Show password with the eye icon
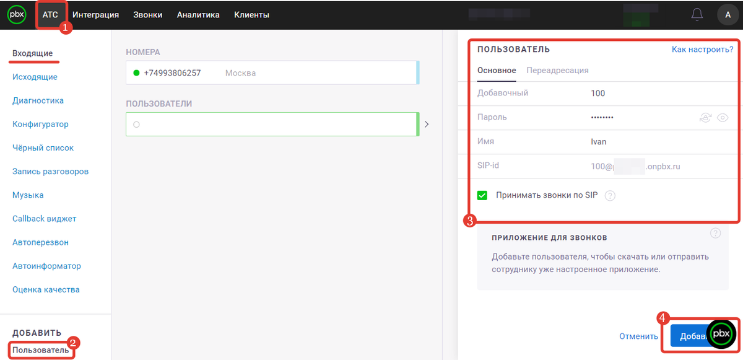This screenshot has height=360, width=743. 722,118
